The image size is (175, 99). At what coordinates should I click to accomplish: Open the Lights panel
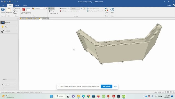9,27
